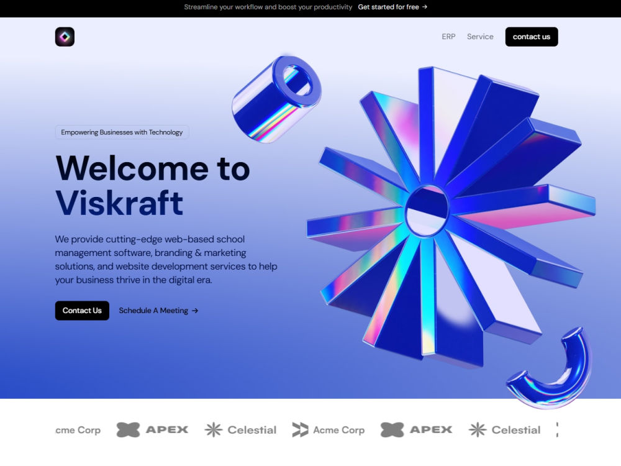Click the 'We provide cutting-edge web-based school' paragraph
This screenshot has width=621, height=466.
tap(166, 260)
